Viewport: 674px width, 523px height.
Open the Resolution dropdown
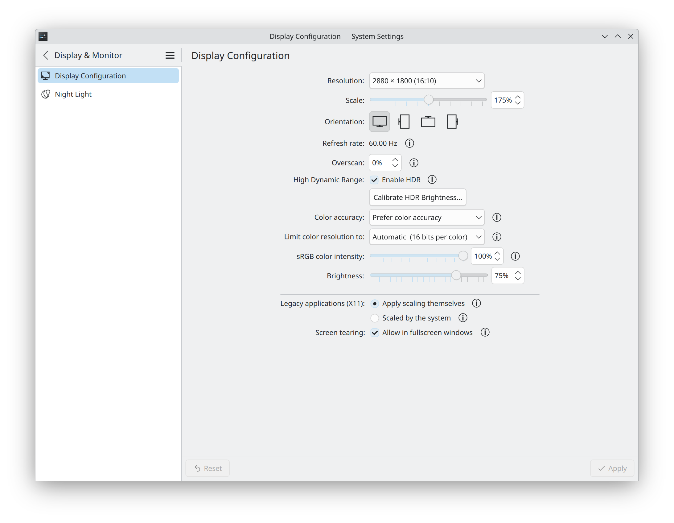tap(426, 81)
